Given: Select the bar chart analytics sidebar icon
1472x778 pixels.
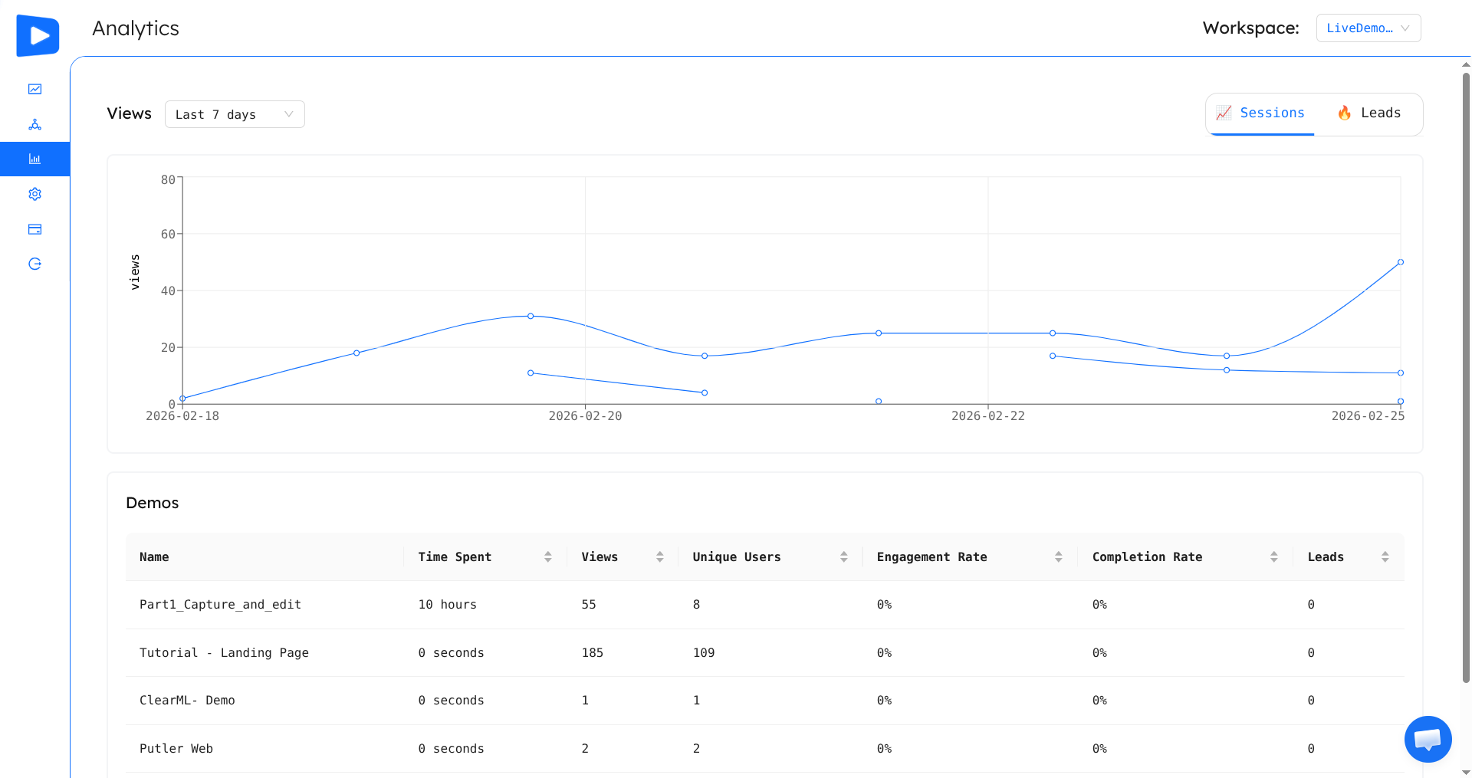Looking at the screenshot, I should (x=34, y=159).
